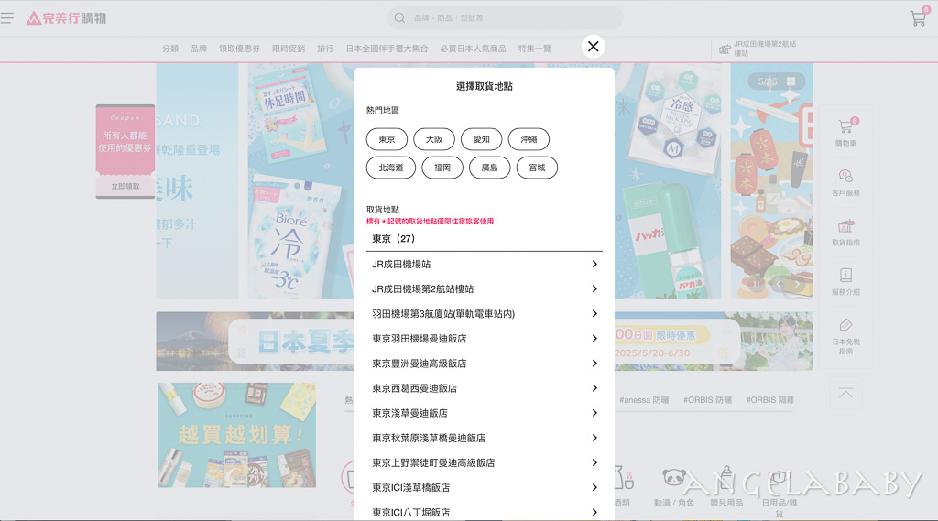This screenshot has height=521, width=938.
Task: Click the search magnifier icon
Action: (399, 18)
